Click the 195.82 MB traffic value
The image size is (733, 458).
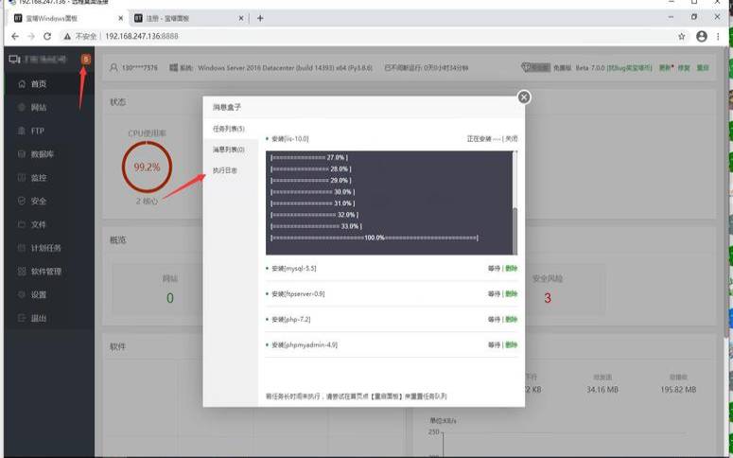coord(678,389)
